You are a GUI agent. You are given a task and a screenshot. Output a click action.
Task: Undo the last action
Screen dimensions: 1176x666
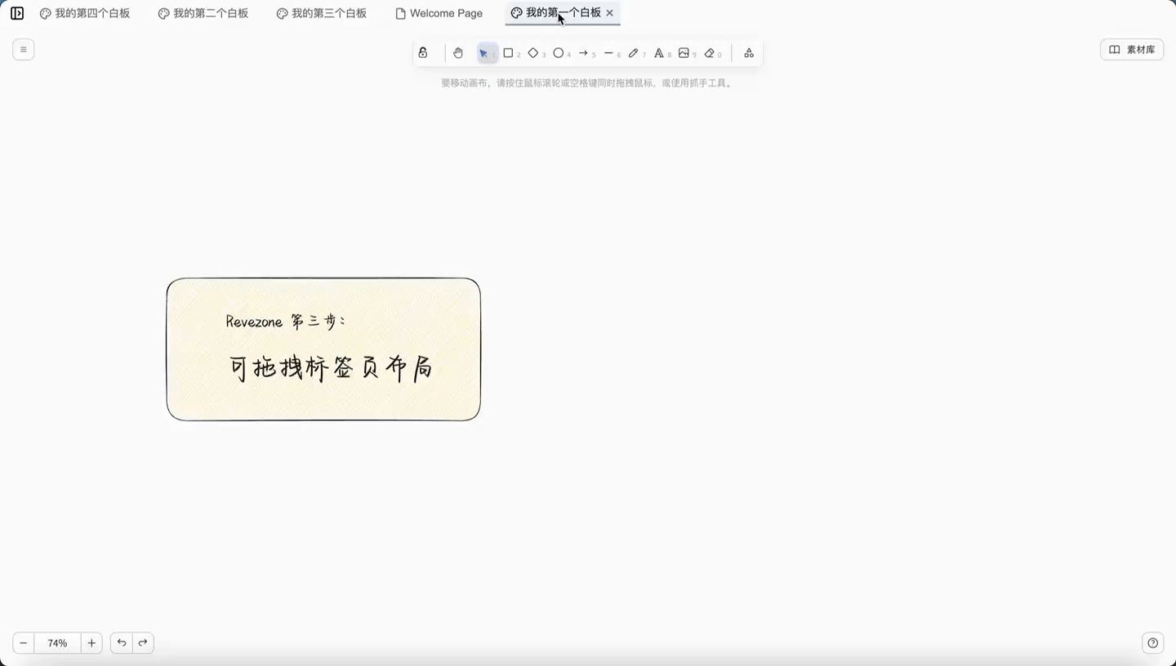coord(122,643)
